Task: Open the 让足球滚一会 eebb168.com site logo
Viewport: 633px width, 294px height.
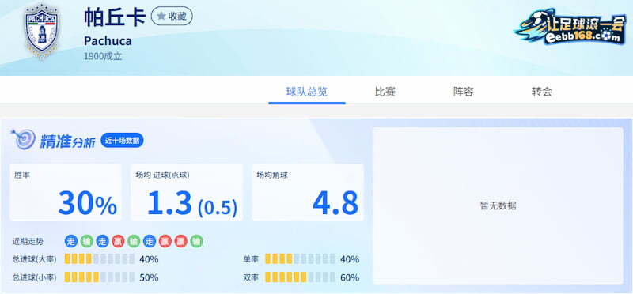Action: point(570,28)
